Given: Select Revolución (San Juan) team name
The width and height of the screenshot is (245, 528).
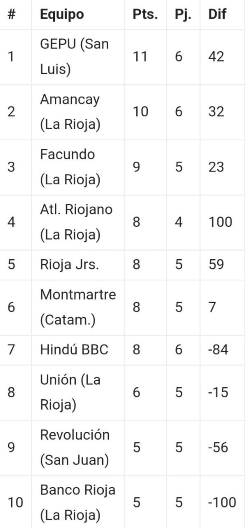Looking at the screenshot, I should (x=75, y=447).
